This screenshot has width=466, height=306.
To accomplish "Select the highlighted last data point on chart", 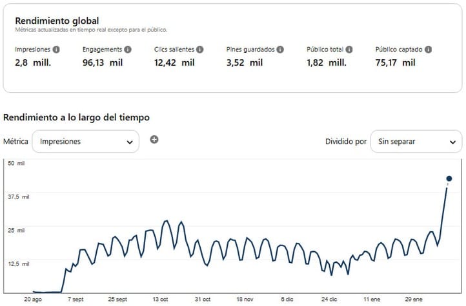I will (449, 178).
